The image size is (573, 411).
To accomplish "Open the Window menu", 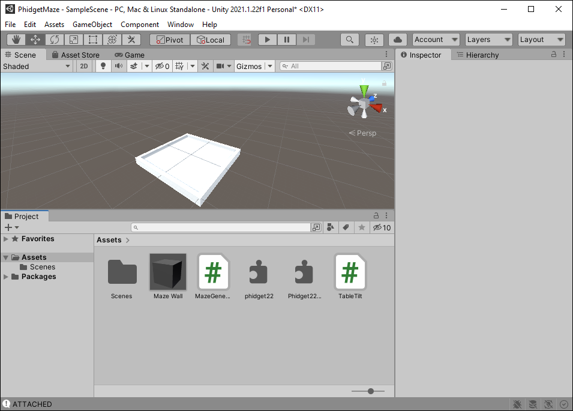I will coord(181,25).
